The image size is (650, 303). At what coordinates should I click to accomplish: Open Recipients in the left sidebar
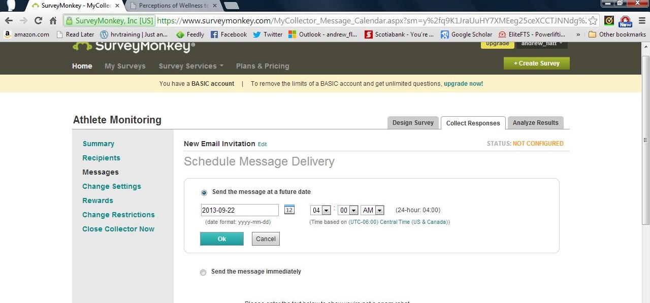pos(101,158)
